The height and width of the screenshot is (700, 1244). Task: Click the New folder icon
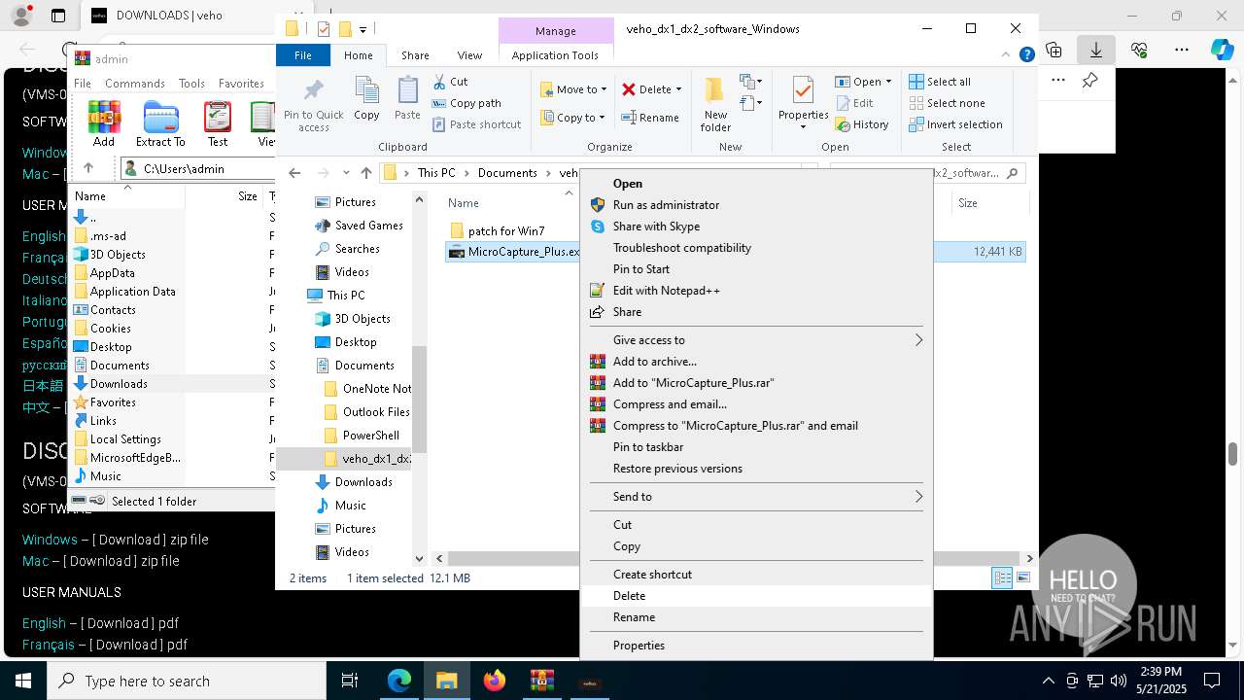(x=715, y=104)
